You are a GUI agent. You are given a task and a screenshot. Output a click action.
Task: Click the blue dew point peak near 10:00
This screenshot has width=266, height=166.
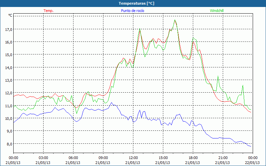pos(111,103)
